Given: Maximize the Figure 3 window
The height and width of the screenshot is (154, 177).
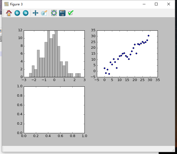Looking at the screenshot, I should [x=156, y=4].
